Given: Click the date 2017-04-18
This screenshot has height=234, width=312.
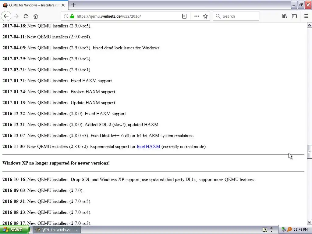Looking at the screenshot, I should pos(13,26).
